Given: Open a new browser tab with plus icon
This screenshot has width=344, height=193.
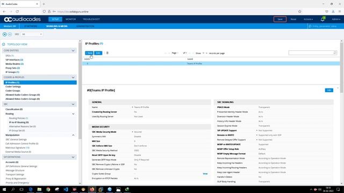Looking at the screenshot, I should (44, 4).
